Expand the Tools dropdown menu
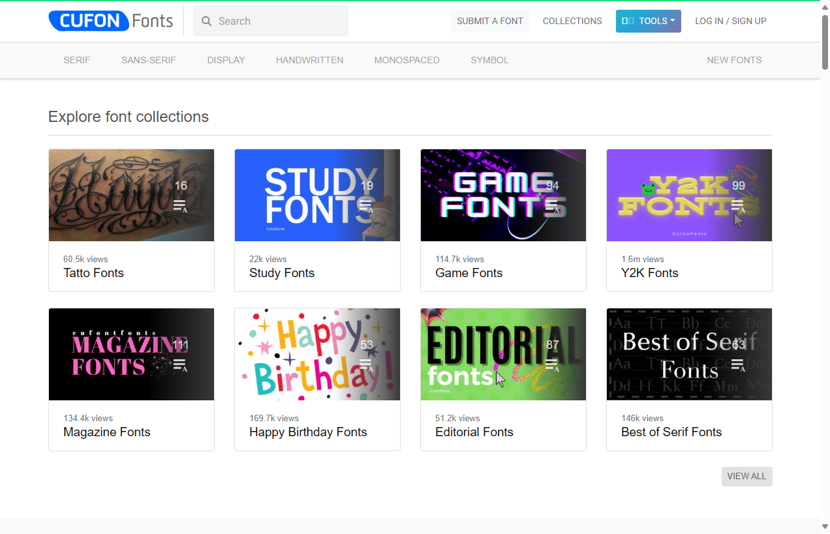This screenshot has width=830, height=534. 648,21
